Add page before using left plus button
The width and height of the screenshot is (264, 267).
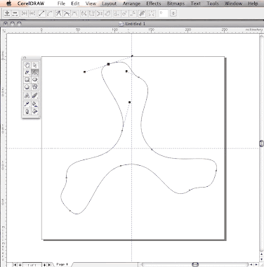[x=20, y=265]
